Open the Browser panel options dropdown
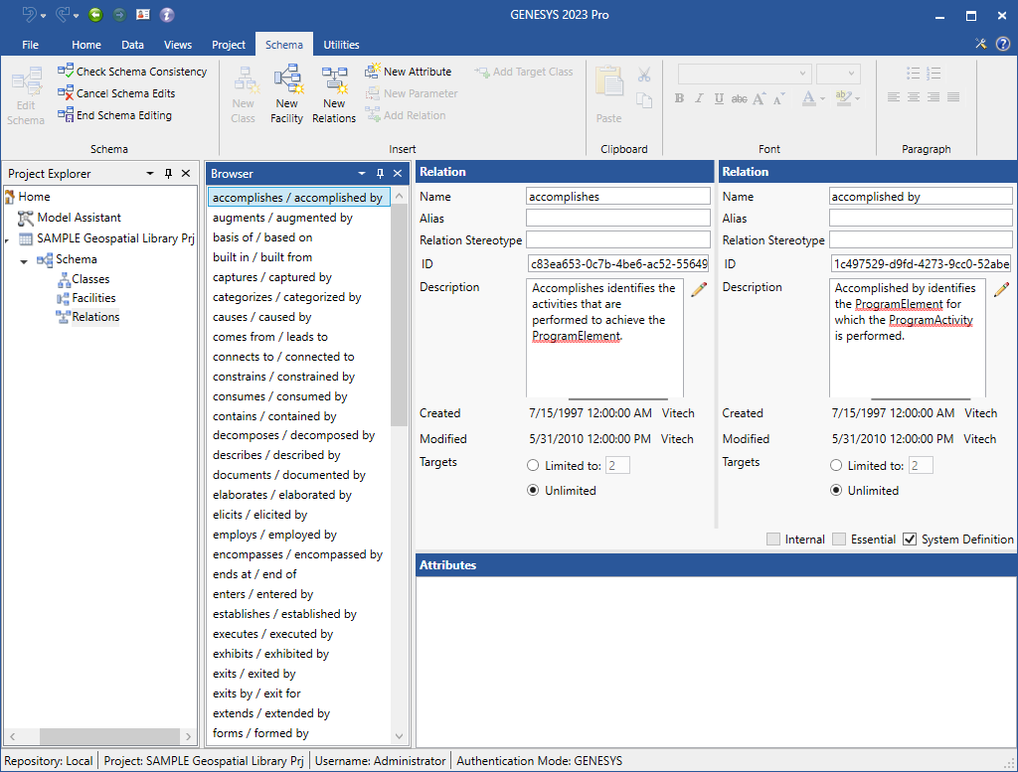Image resolution: width=1018 pixels, height=772 pixels. pos(362,174)
